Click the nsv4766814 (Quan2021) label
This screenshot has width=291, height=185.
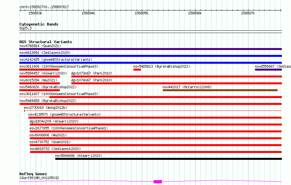tap(40, 46)
